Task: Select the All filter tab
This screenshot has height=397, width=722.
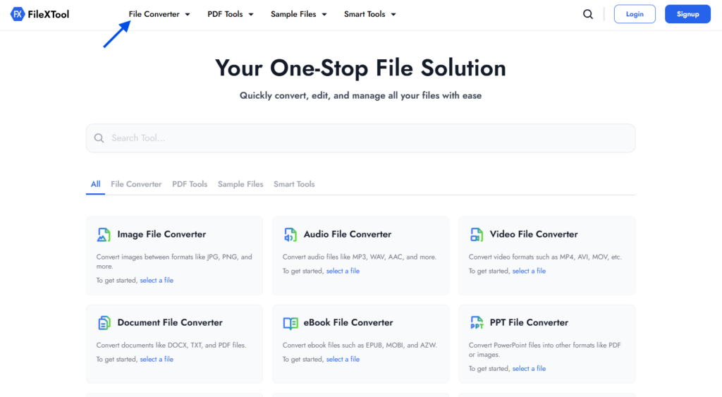Action: click(x=95, y=184)
